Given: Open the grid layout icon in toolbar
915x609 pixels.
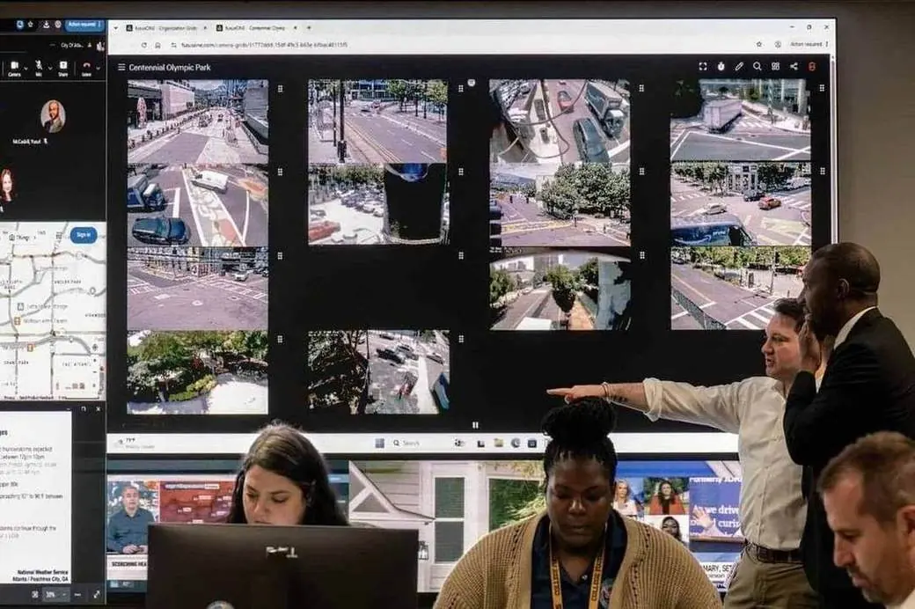Looking at the screenshot, I should [775, 67].
